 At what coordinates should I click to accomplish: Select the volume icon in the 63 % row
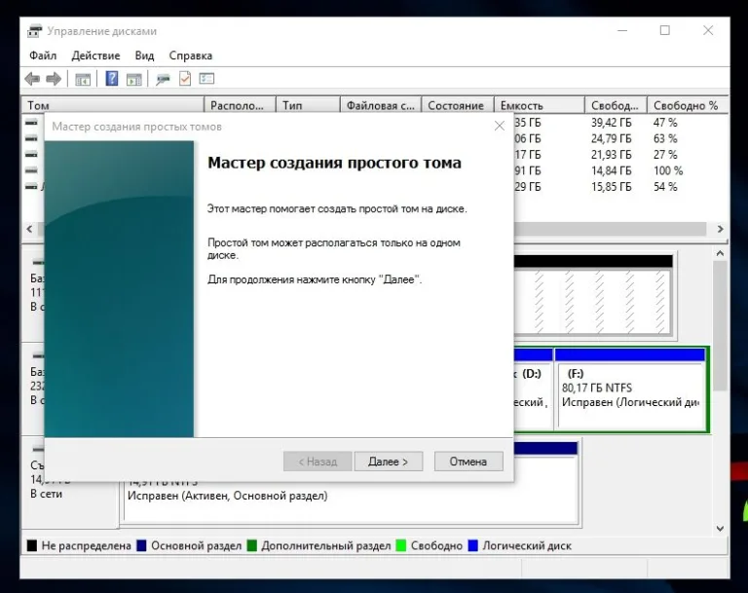pos(31,138)
